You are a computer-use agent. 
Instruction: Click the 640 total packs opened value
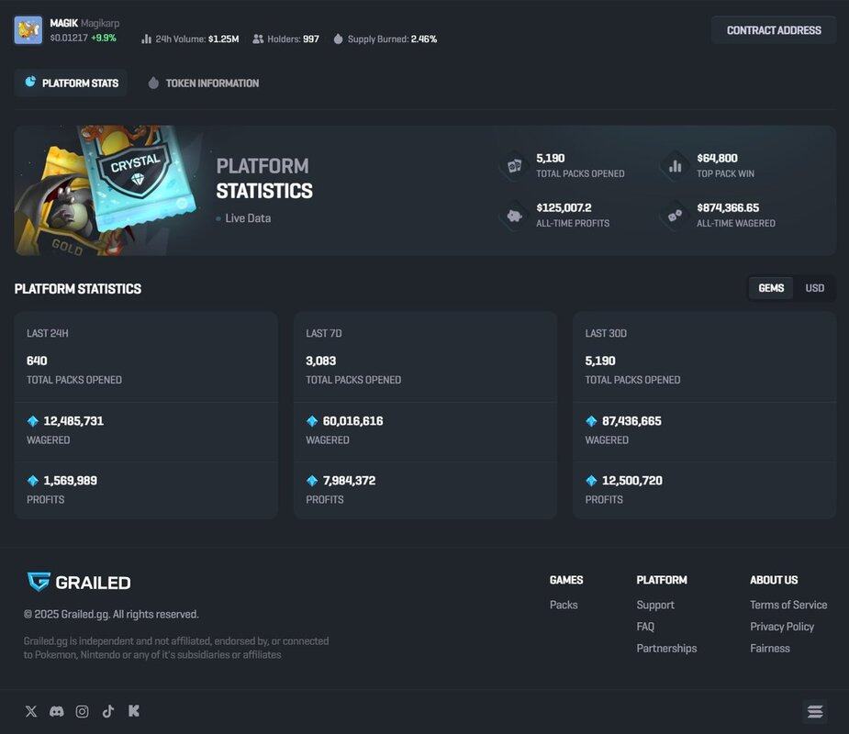point(37,361)
